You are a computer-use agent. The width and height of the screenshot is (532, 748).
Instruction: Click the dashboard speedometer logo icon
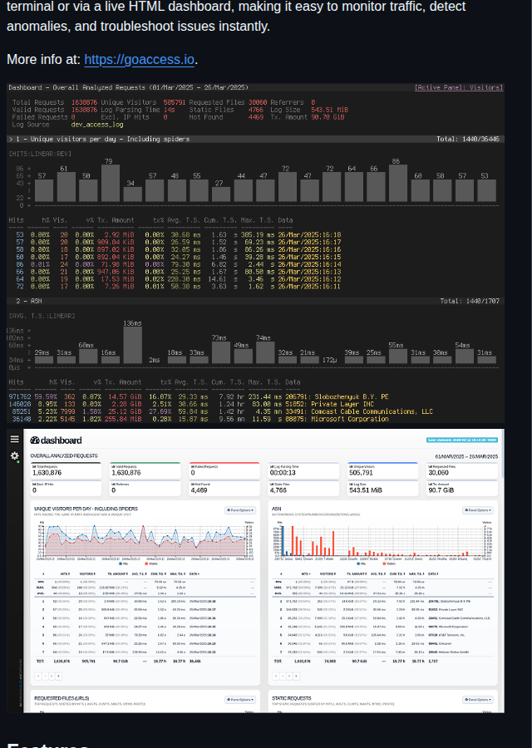click(34, 440)
